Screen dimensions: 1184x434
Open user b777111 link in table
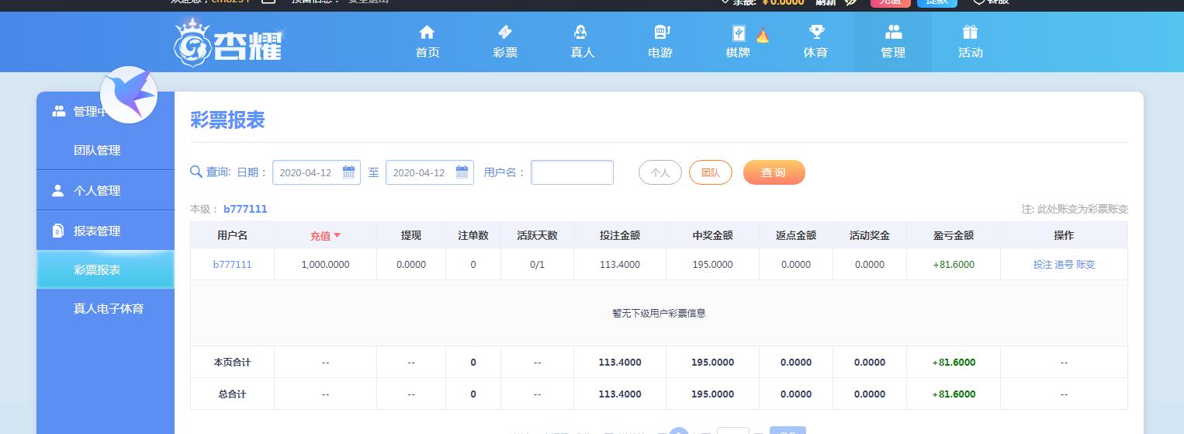pos(232,265)
